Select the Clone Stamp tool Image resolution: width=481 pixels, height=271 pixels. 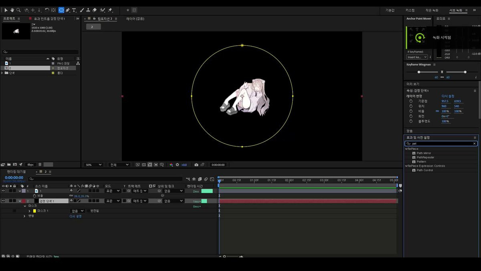[88, 10]
